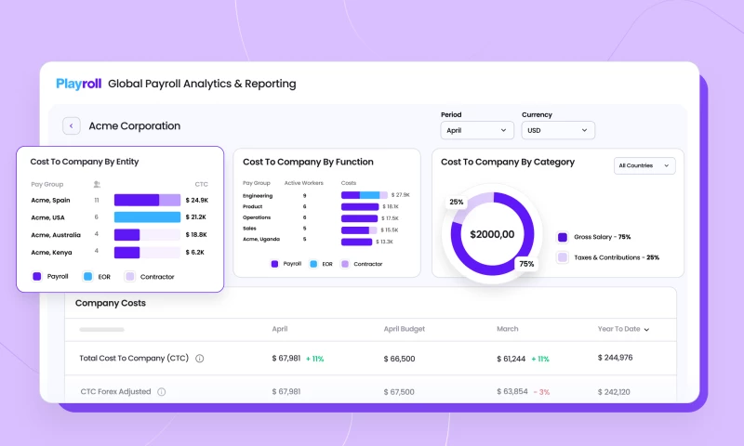The height and width of the screenshot is (446, 744).
Task: Click the Gross Salary legend square
Action: point(563,237)
